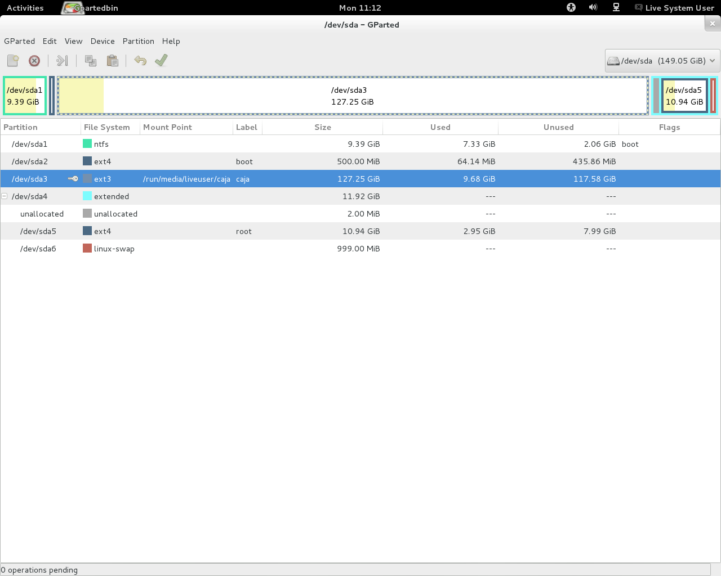This screenshot has height=576, width=721.
Task: Click the mount point /run/media/liveuser/caja
Action: [x=186, y=179]
